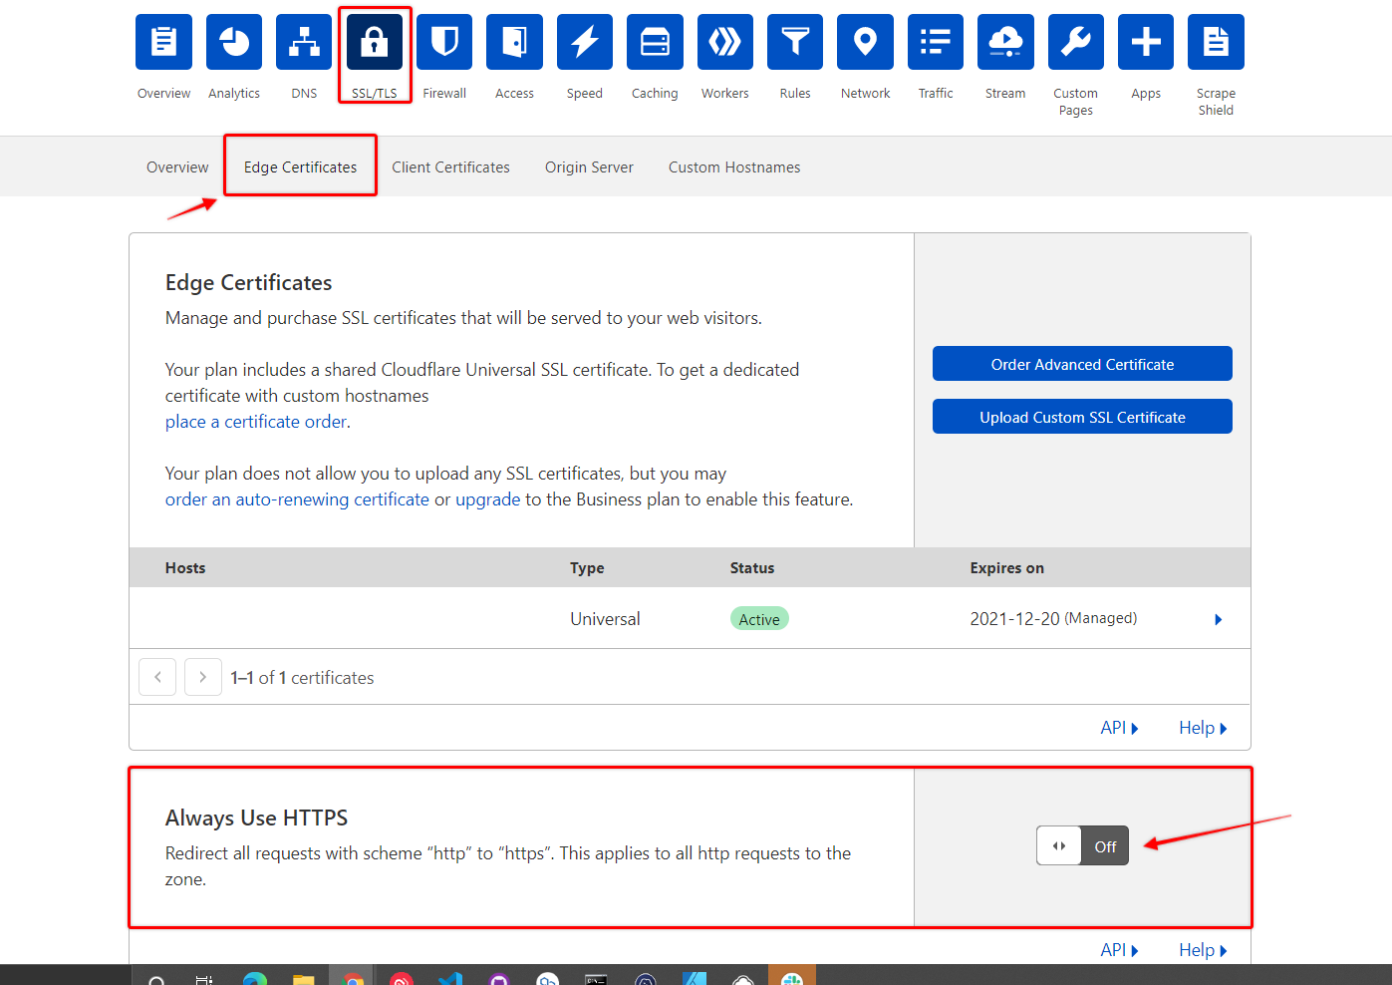The image size is (1392, 985).
Task: Open the Network location pin icon
Action: 865,42
